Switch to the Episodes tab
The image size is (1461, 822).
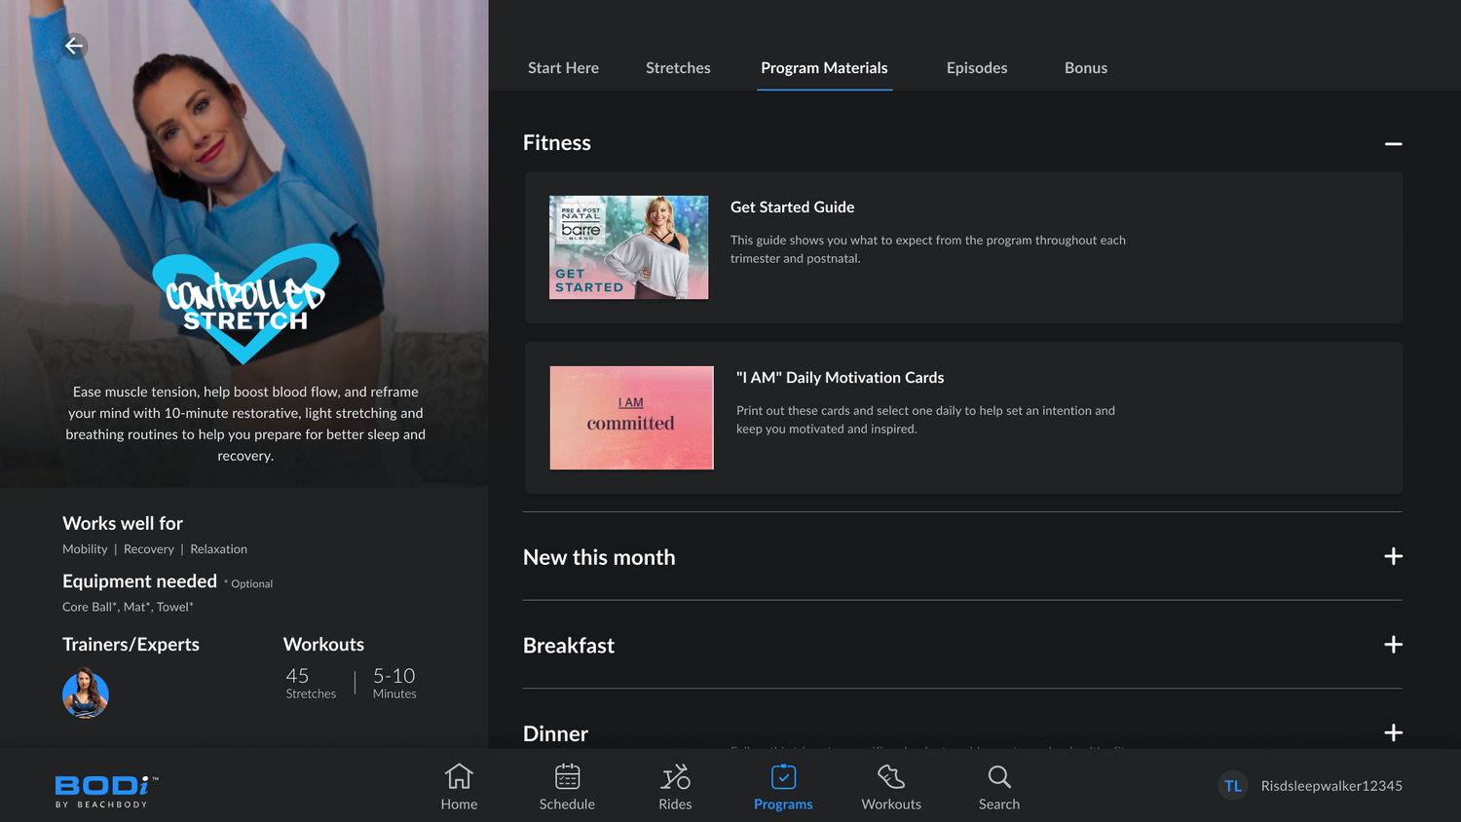point(977,68)
